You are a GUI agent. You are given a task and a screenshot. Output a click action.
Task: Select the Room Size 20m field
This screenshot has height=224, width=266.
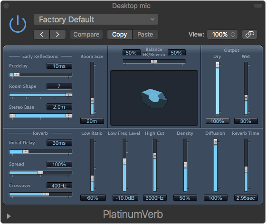pyautogui.click(x=92, y=121)
